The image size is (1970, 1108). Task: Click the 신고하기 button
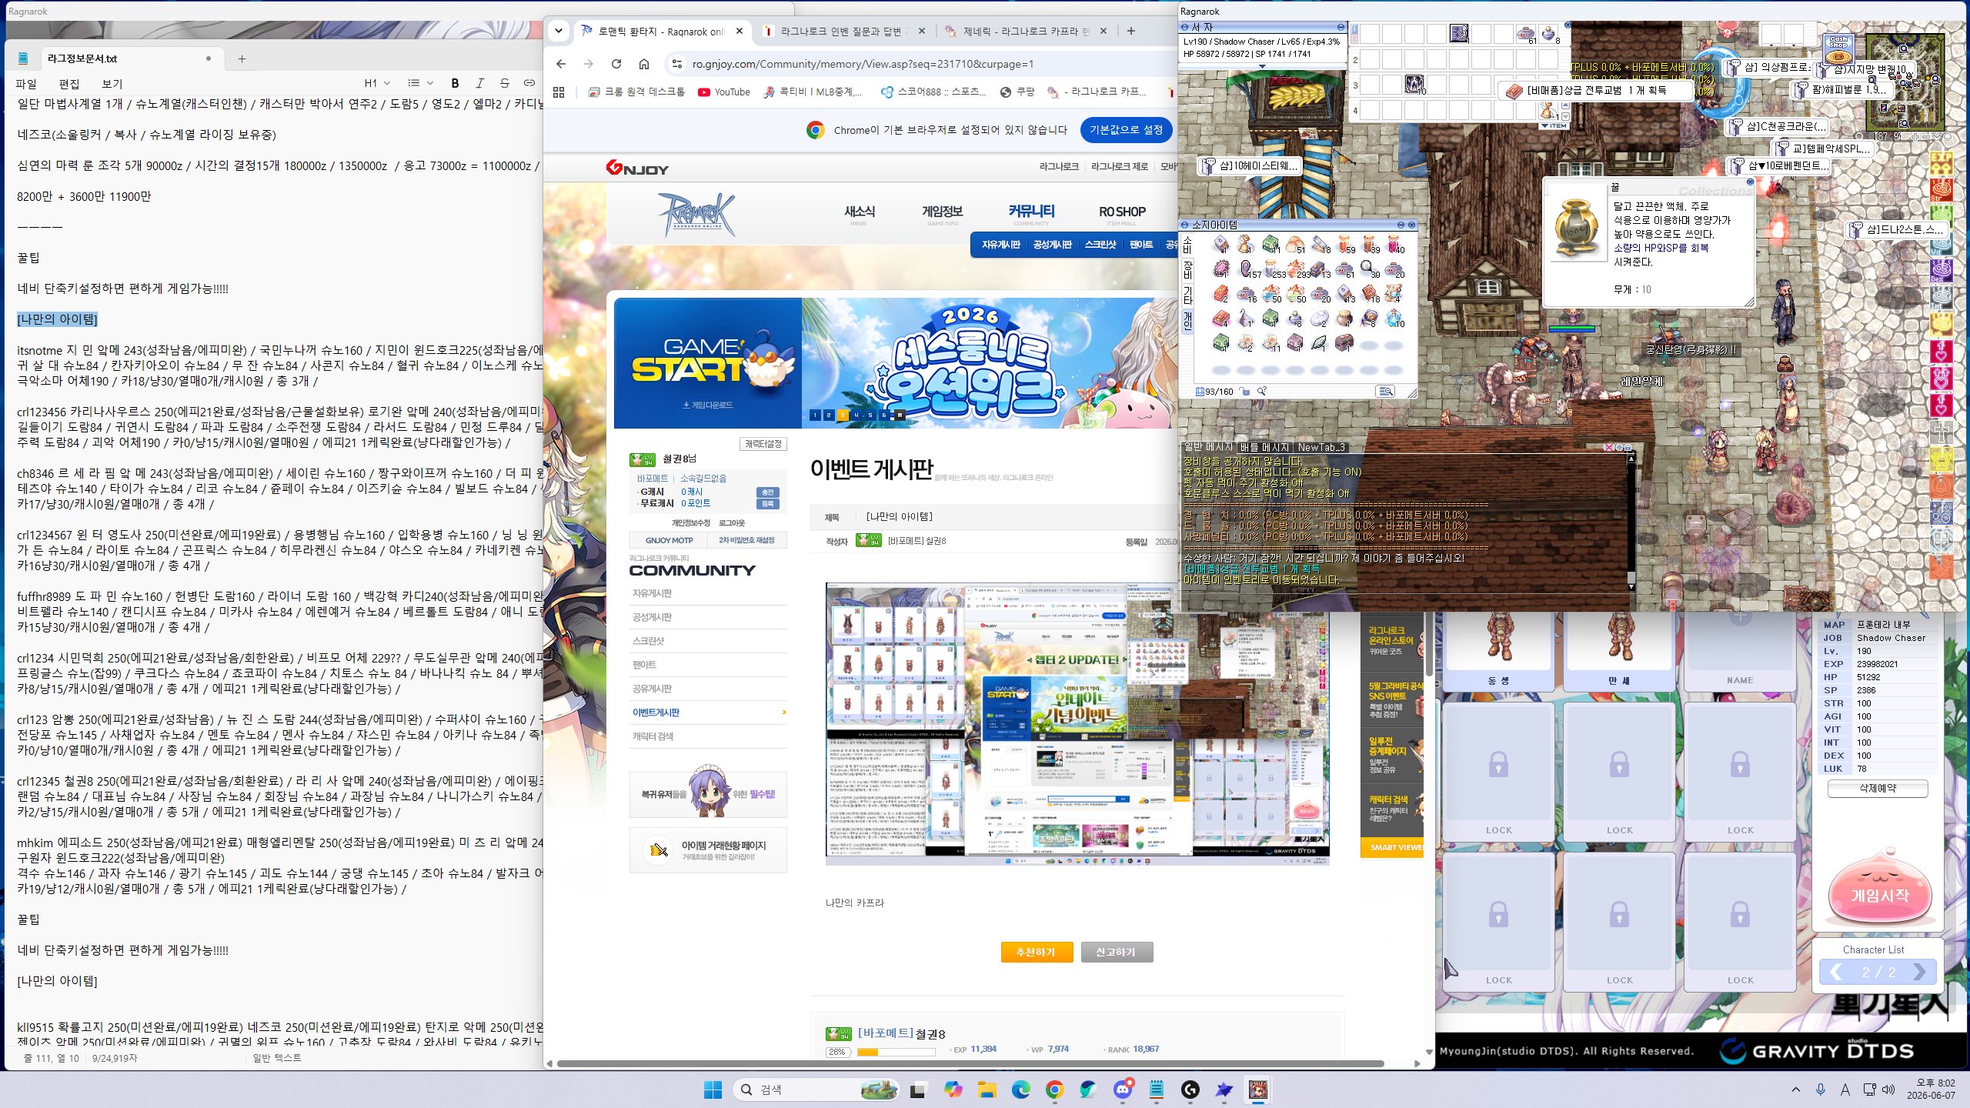point(1116,952)
